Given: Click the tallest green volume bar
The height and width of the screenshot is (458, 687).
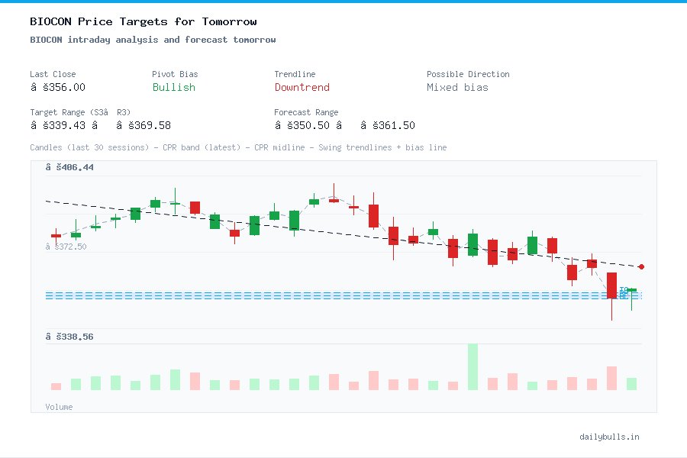Looking at the screenshot, I should click(473, 367).
